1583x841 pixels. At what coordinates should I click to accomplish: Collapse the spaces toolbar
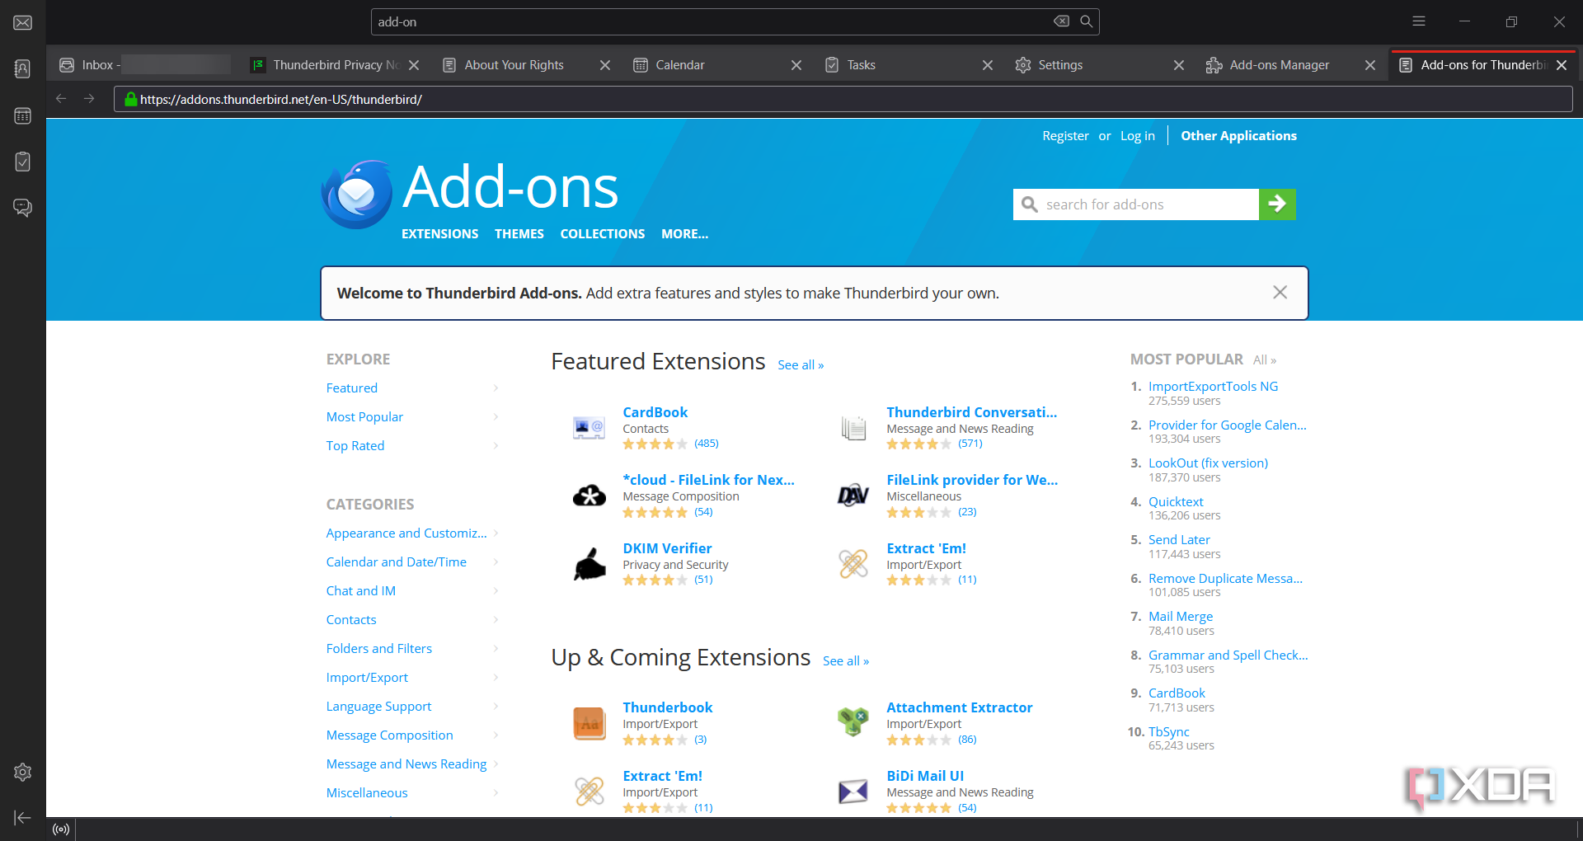tap(23, 817)
